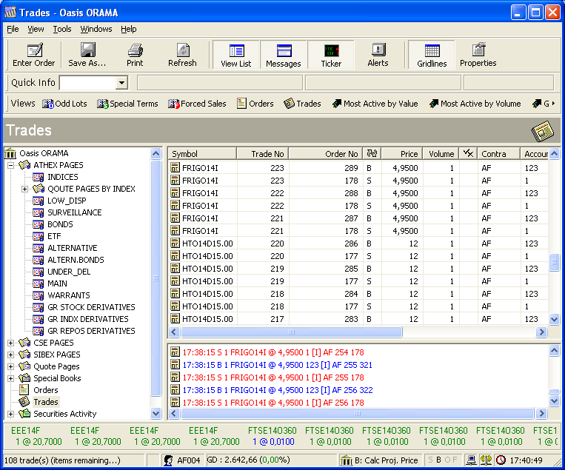Open the Windows menu
Viewport: 565px width, 470px height.
[96, 29]
